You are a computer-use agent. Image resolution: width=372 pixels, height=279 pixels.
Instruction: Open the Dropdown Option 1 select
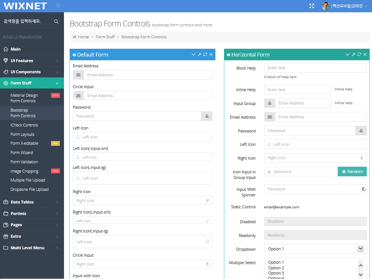tap(315, 249)
